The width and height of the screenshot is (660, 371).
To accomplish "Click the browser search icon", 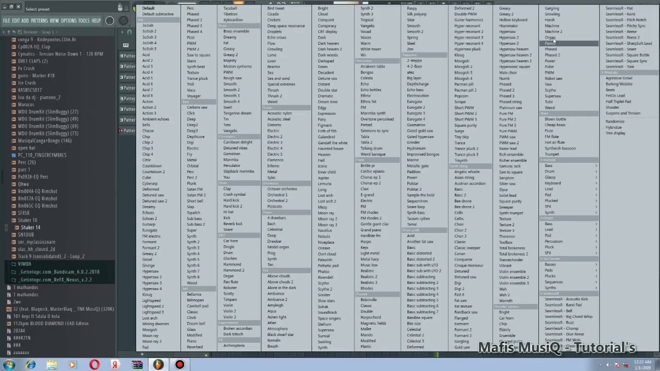I will [x=20, y=32].
